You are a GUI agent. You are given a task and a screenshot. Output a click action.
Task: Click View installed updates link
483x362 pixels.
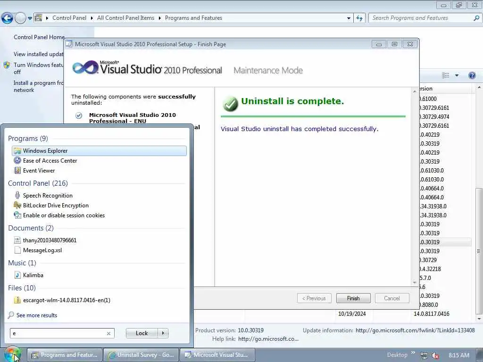[39, 54]
